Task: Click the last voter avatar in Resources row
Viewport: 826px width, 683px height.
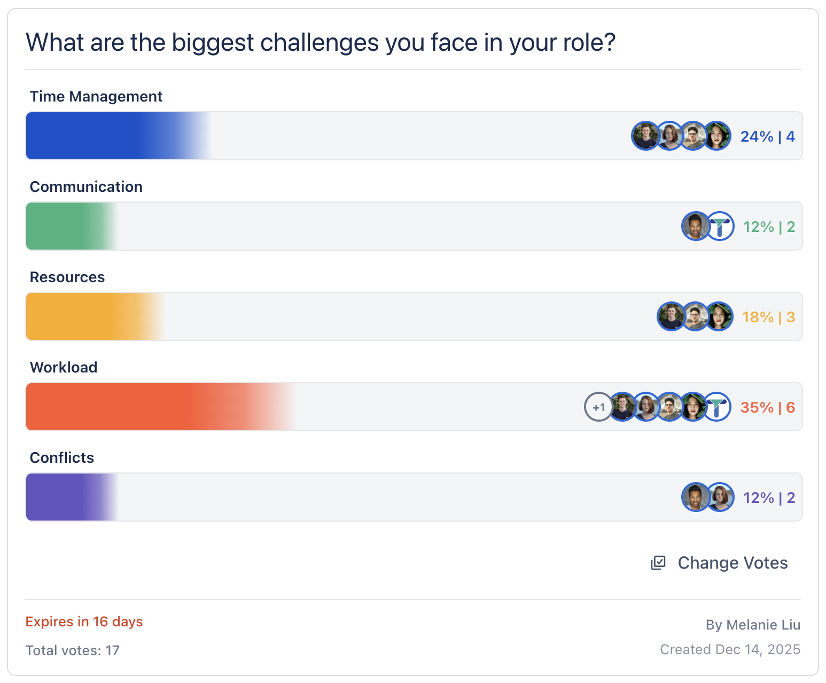Action: (719, 317)
